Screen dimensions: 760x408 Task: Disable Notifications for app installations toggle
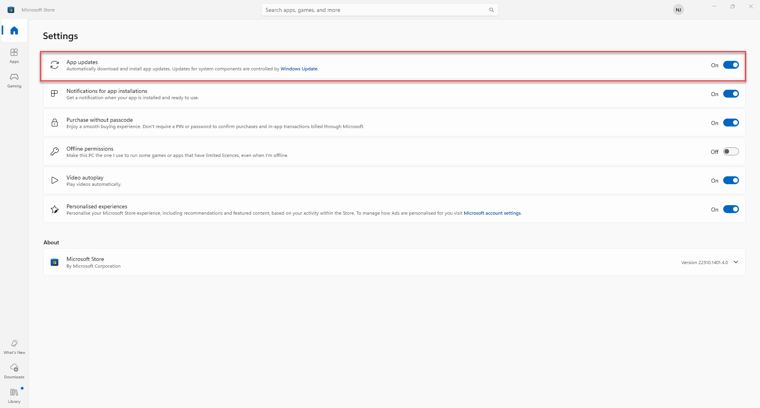[x=731, y=94]
